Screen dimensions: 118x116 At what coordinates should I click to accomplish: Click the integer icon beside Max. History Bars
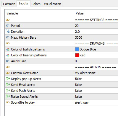(8, 37)
